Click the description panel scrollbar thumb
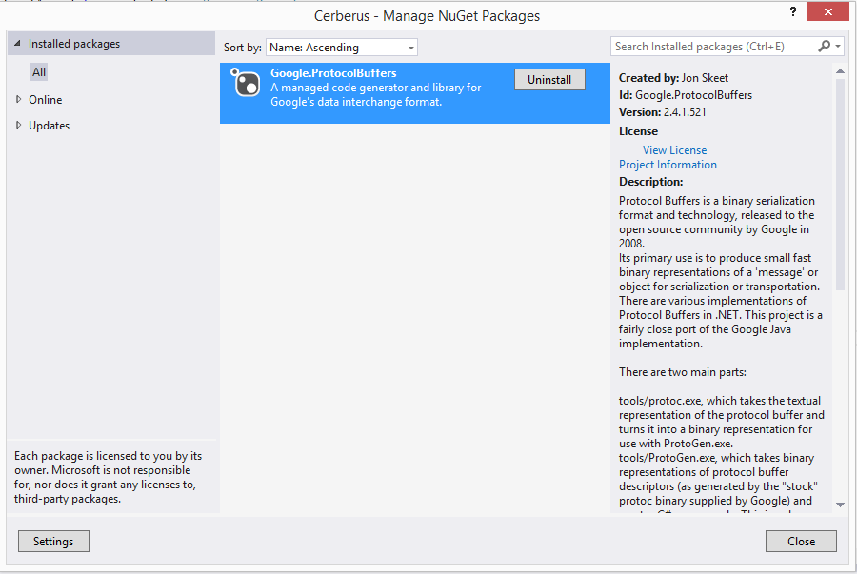857x574 pixels. click(840, 183)
